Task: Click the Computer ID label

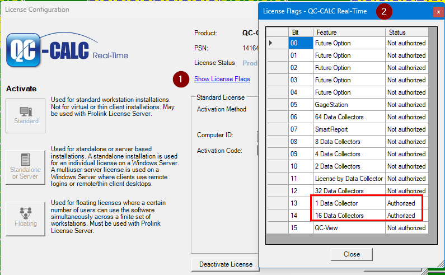Action: 215,135
